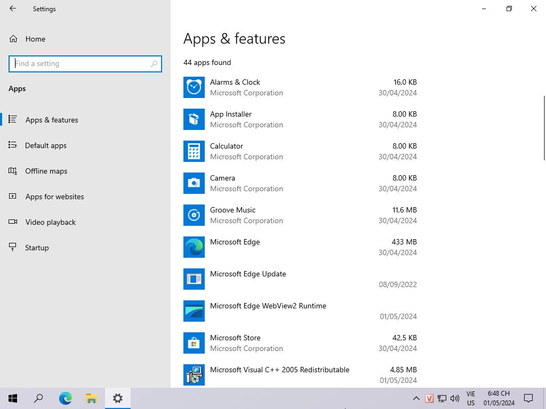Click the Alarms & Clock app icon

pyautogui.click(x=194, y=87)
